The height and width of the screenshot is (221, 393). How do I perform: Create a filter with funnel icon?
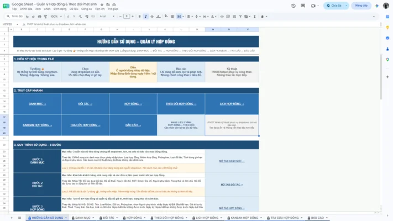(240, 17)
